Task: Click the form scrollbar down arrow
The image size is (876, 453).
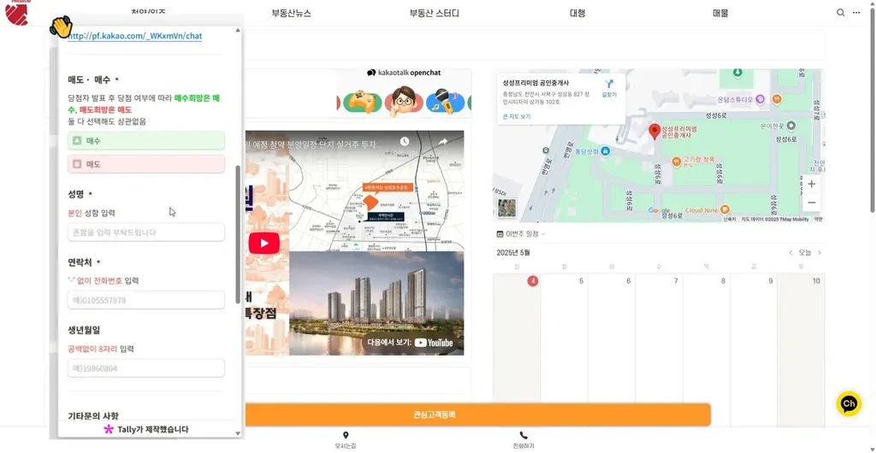Action: [238, 433]
